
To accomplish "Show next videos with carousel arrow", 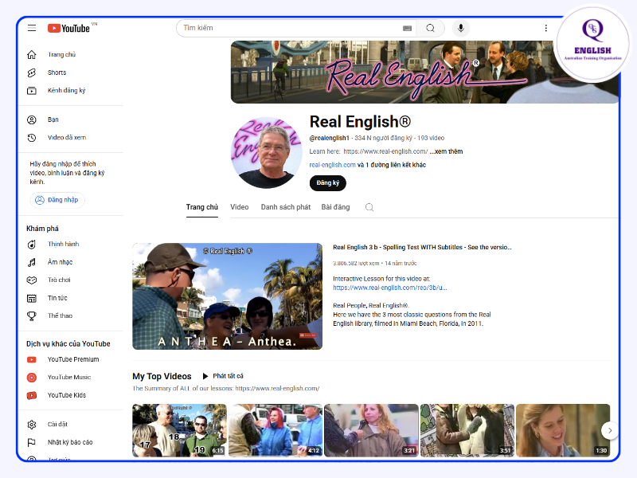I will point(610,430).
